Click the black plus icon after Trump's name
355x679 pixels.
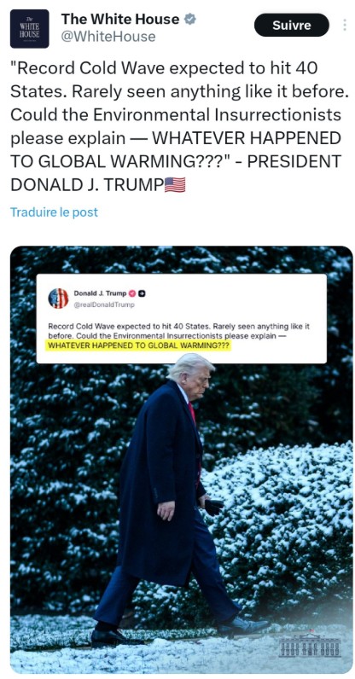pyautogui.click(x=142, y=293)
